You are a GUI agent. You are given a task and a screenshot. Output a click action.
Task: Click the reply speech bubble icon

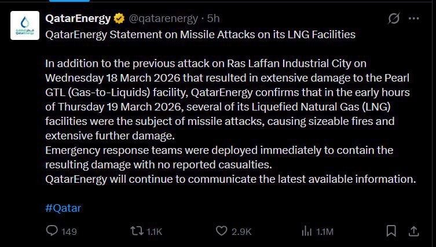click(52, 231)
